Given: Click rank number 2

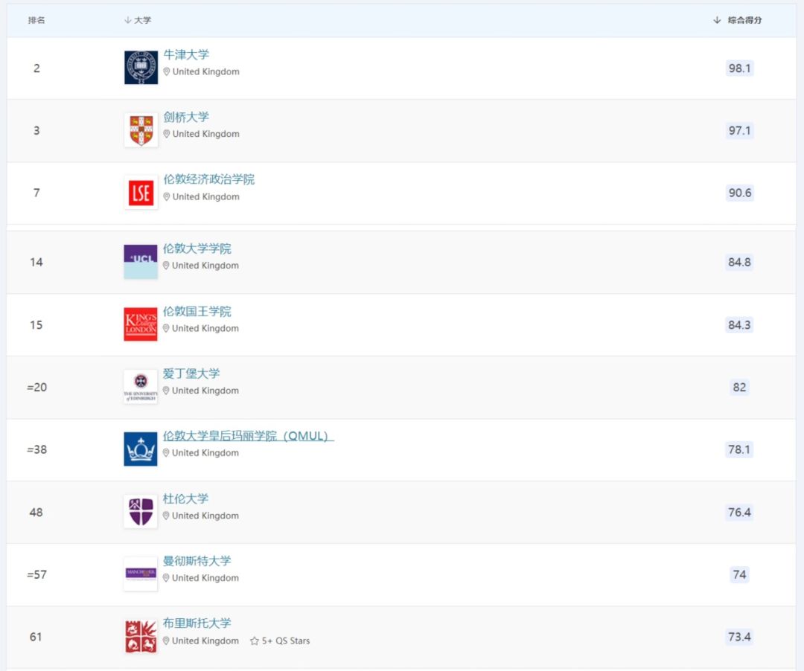Looking at the screenshot, I should point(36,68).
